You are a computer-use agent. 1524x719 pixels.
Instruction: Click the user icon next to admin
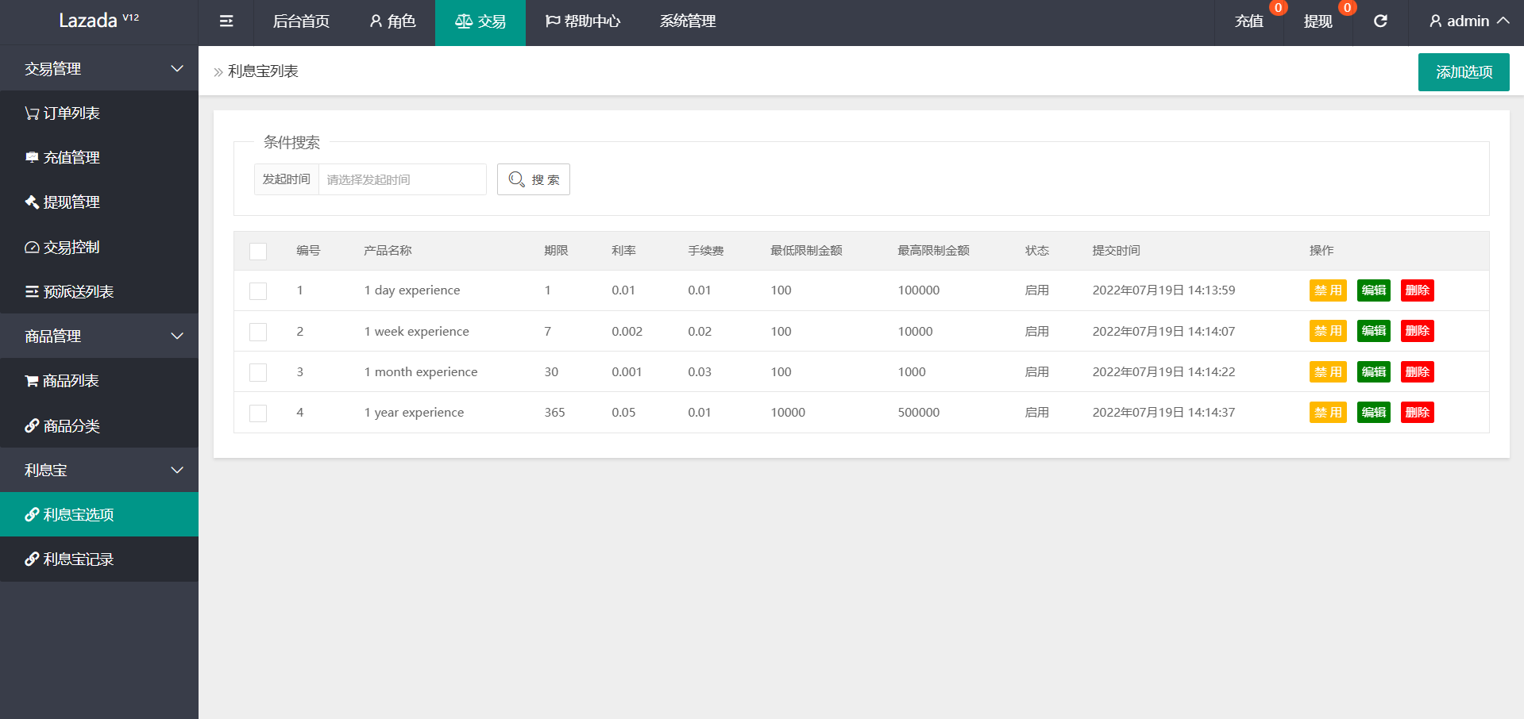click(x=1436, y=21)
